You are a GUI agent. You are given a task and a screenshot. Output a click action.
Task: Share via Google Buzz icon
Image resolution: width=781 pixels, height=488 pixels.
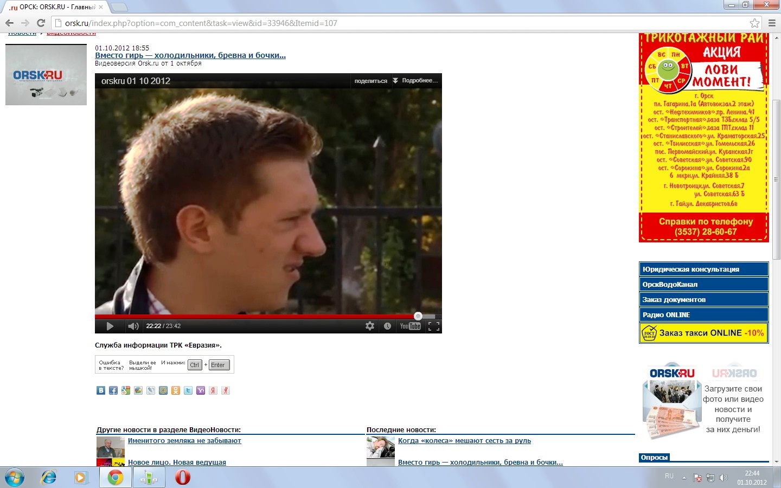tap(138, 390)
